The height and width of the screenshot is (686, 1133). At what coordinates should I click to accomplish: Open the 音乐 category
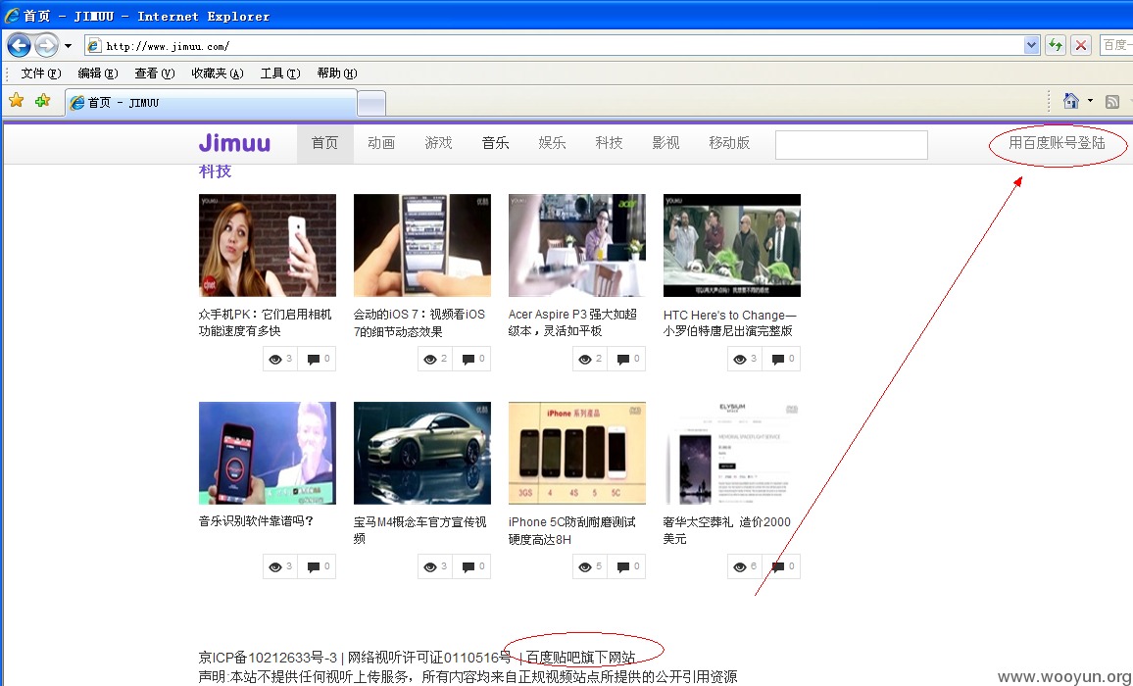tap(496, 143)
